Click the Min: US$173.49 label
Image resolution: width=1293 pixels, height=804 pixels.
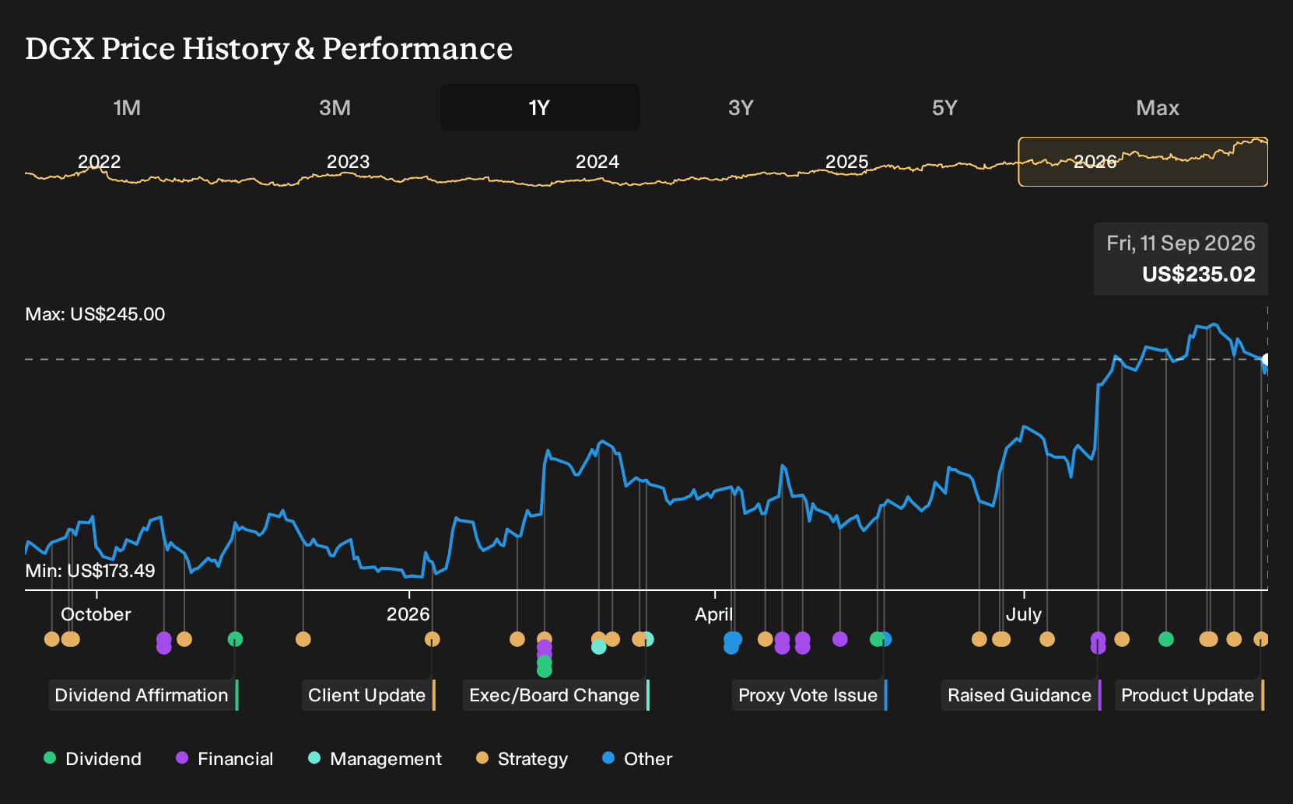click(x=90, y=571)
